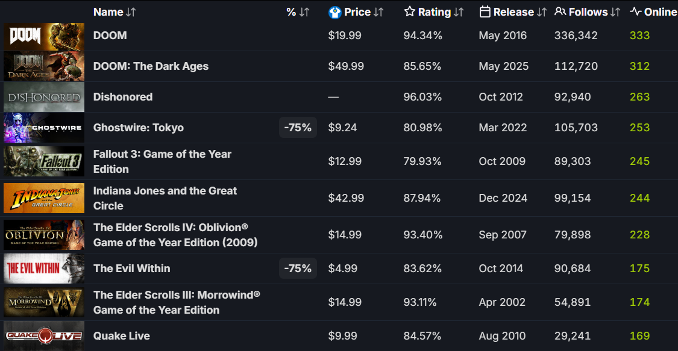Sort by discount percent column arrows

click(x=304, y=12)
